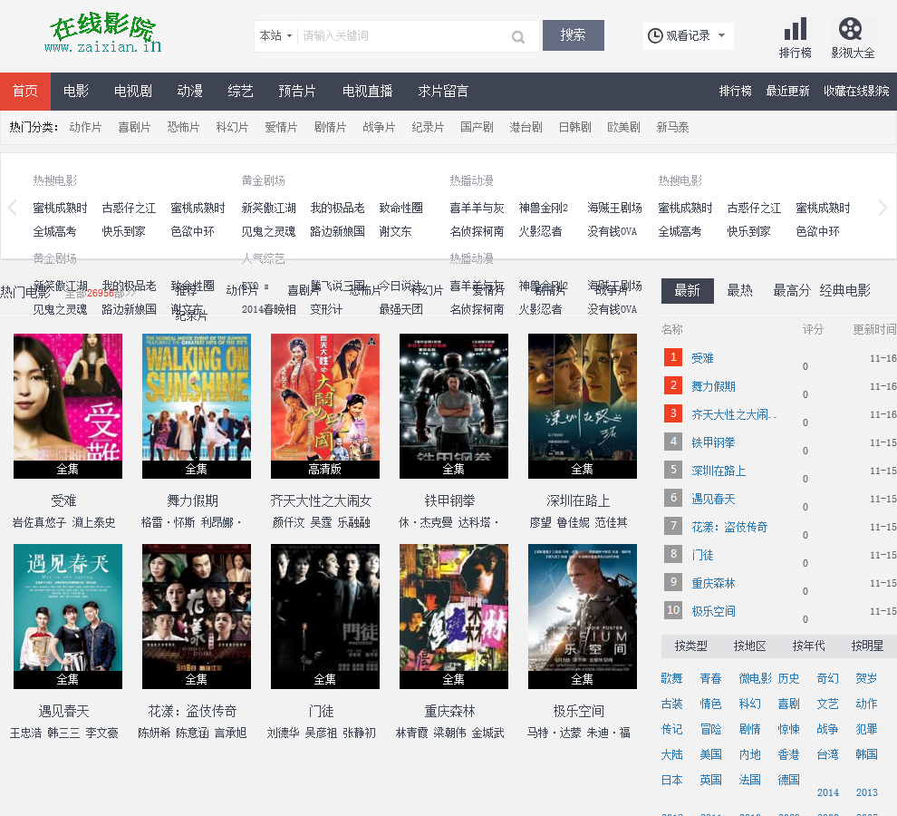The height and width of the screenshot is (816, 897).
Task: Open the 预告片 nav item
Action: [297, 91]
